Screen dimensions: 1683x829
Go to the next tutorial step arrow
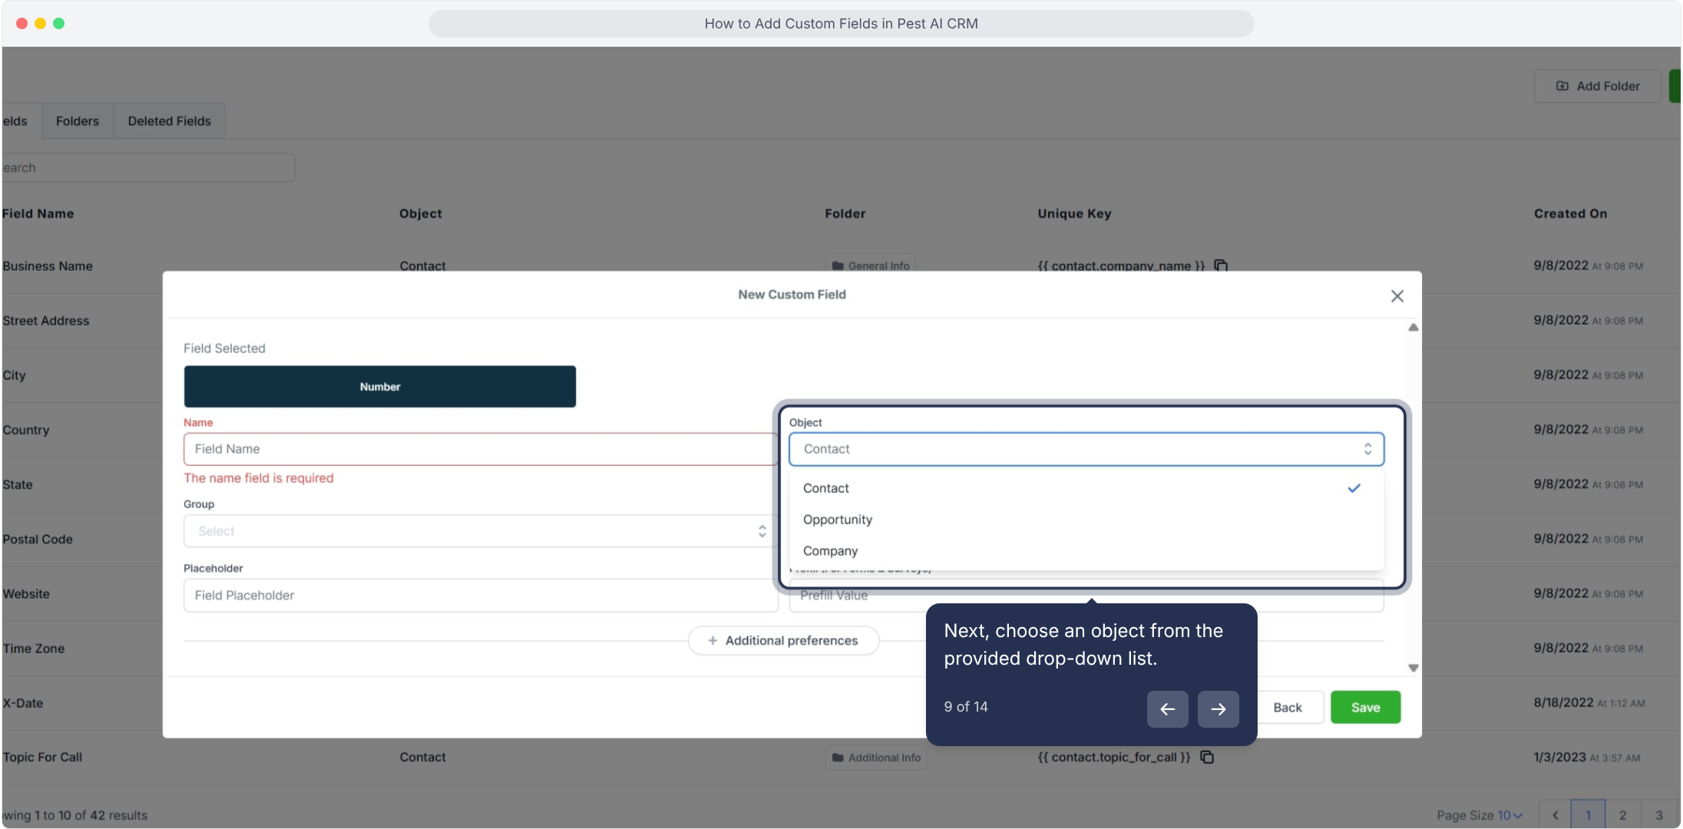coord(1218,708)
